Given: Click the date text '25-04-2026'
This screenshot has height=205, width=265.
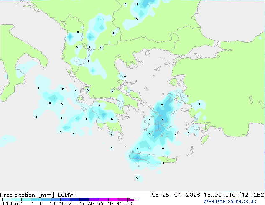Looking at the screenshot, I should pyautogui.click(x=181, y=195).
